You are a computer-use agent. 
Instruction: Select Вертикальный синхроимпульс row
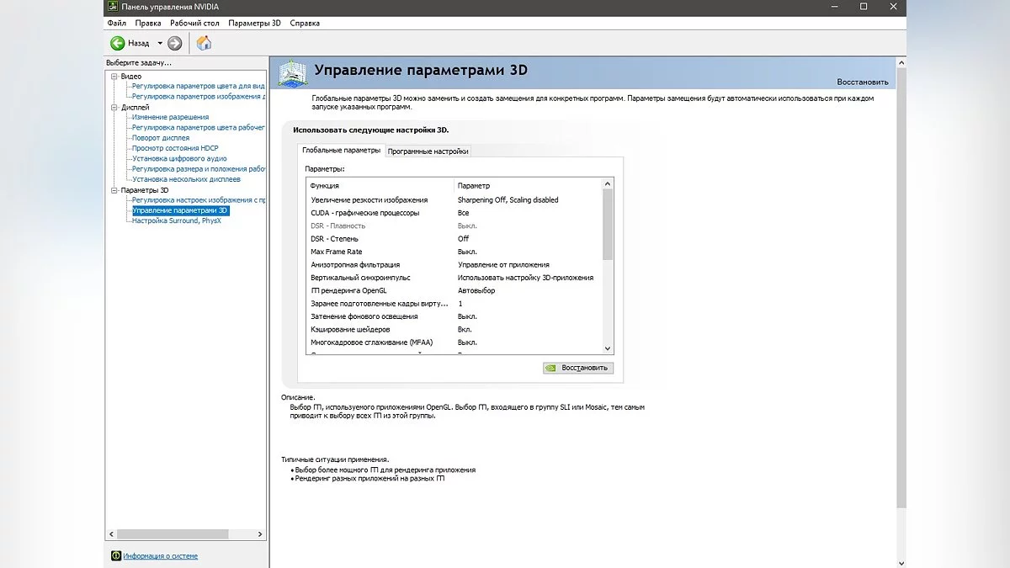pos(454,278)
